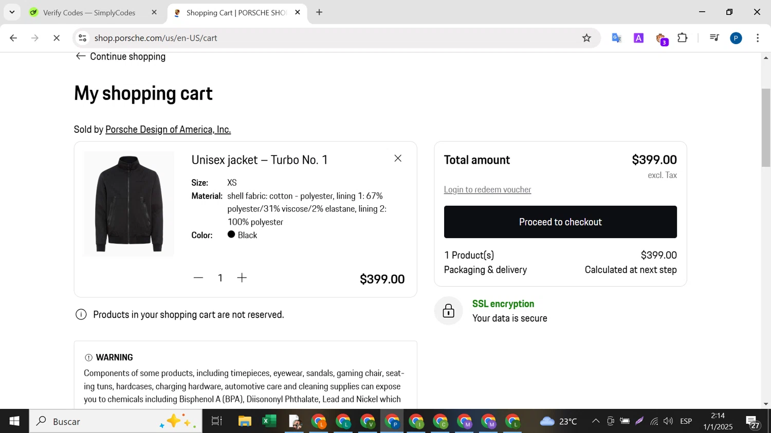Open Chrome three-dot menu
Image resolution: width=771 pixels, height=433 pixels.
coord(758,38)
